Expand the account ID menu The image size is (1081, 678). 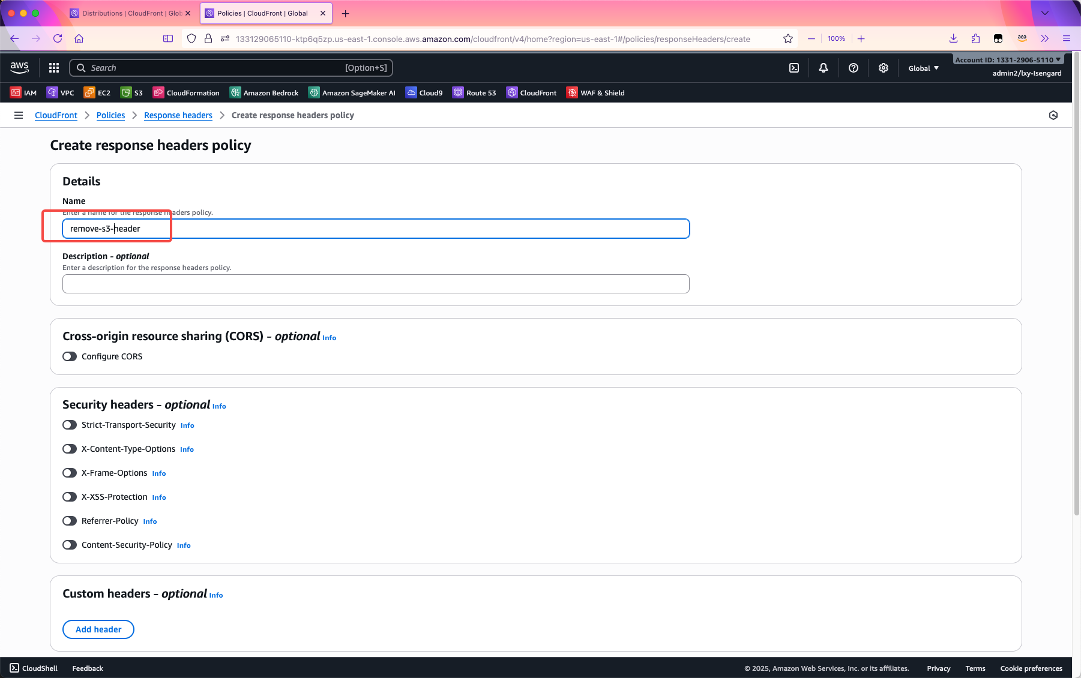pyautogui.click(x=1007, y=59)
